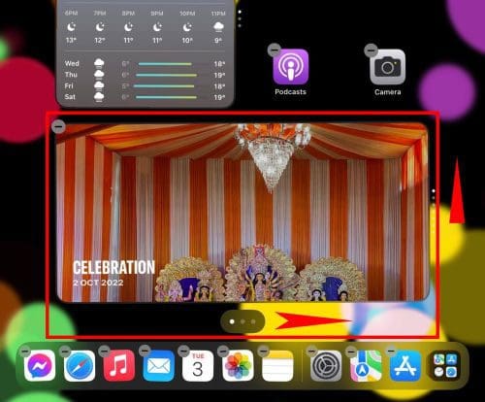485x402 pixels.
Task: Tap the weather widget forecast area
Action: tap(145, 53)
